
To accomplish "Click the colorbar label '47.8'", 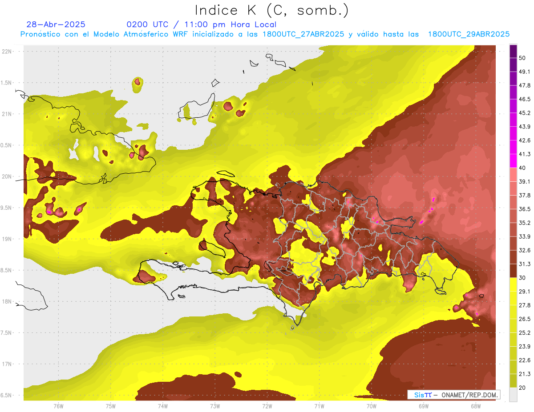I will 524,85.
